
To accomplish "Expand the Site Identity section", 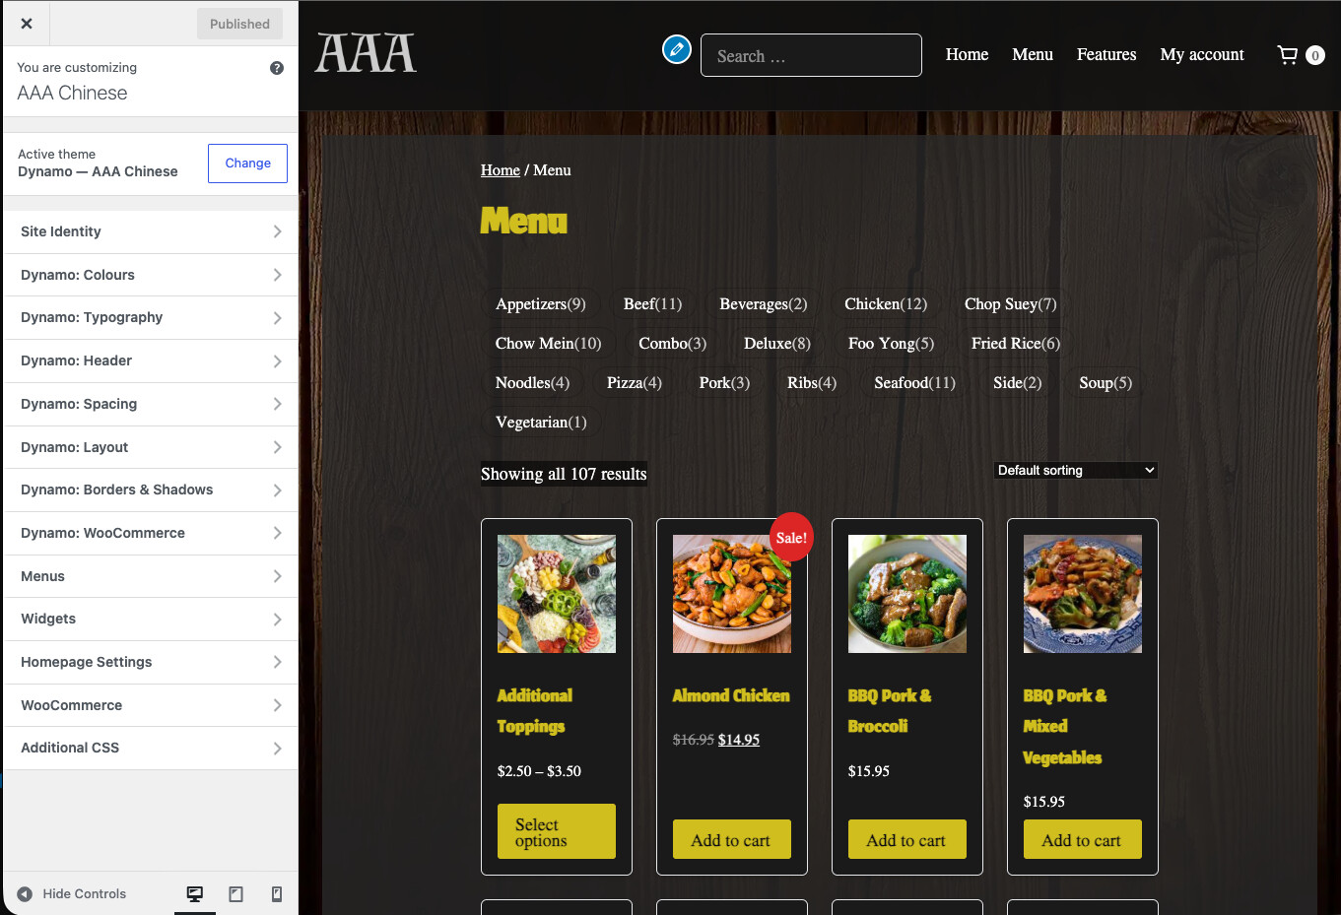I will pos(151,231).
